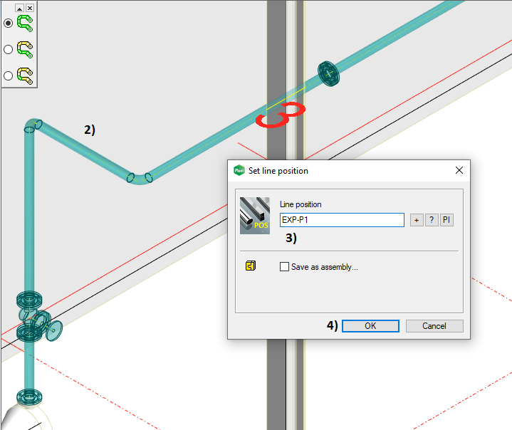Enable the Save as assembly checkbox
The height and width of the screenshot is (430, 512).
click(284, 267)
